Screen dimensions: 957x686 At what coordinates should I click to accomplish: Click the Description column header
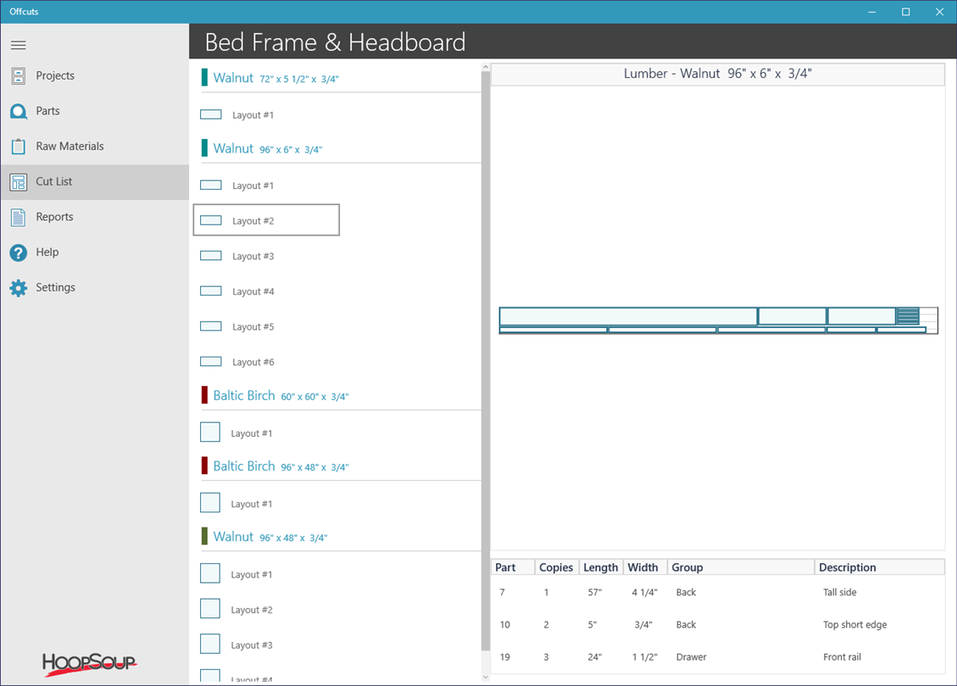880,567
